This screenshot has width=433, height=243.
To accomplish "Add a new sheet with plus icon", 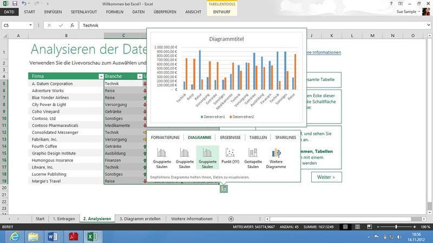I will [231, 219].
